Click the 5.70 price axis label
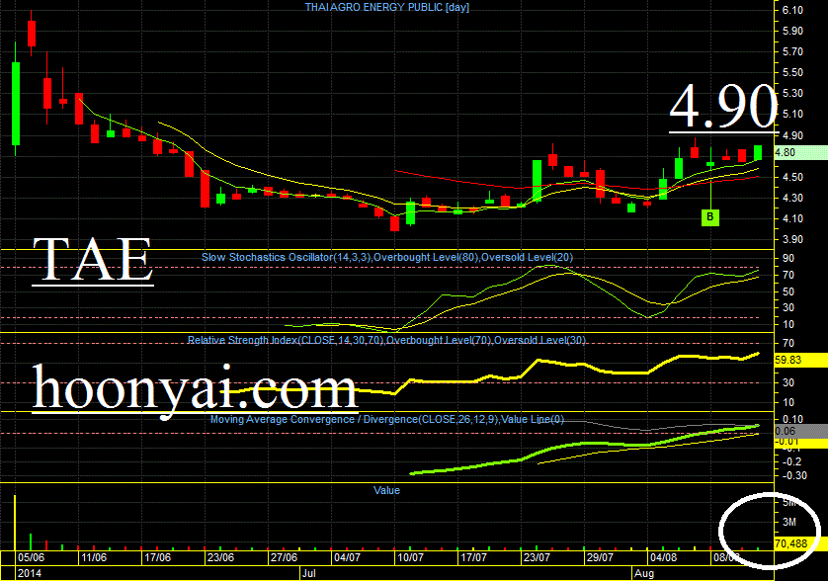This screenshot has height=581, width=828. [792, 51]
